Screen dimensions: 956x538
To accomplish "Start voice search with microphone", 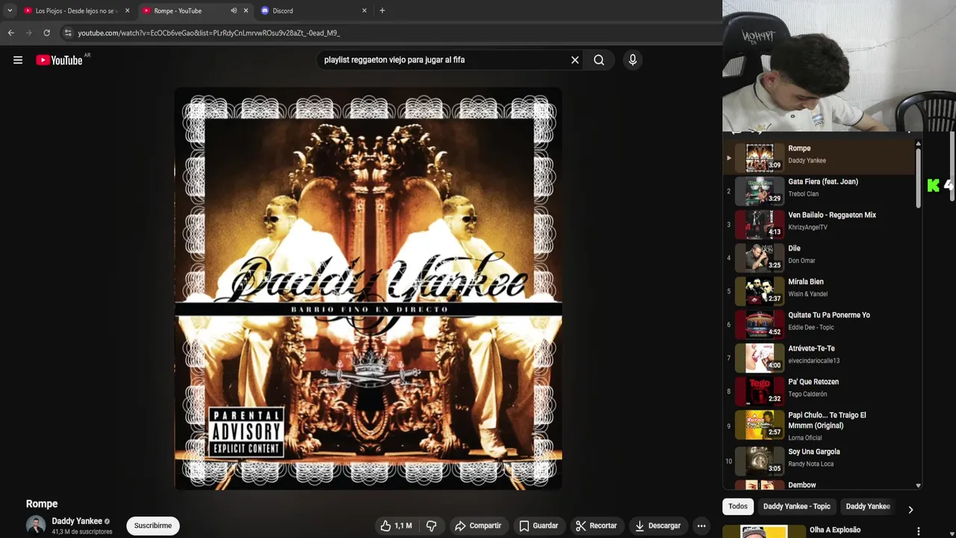I will (633, 60).
